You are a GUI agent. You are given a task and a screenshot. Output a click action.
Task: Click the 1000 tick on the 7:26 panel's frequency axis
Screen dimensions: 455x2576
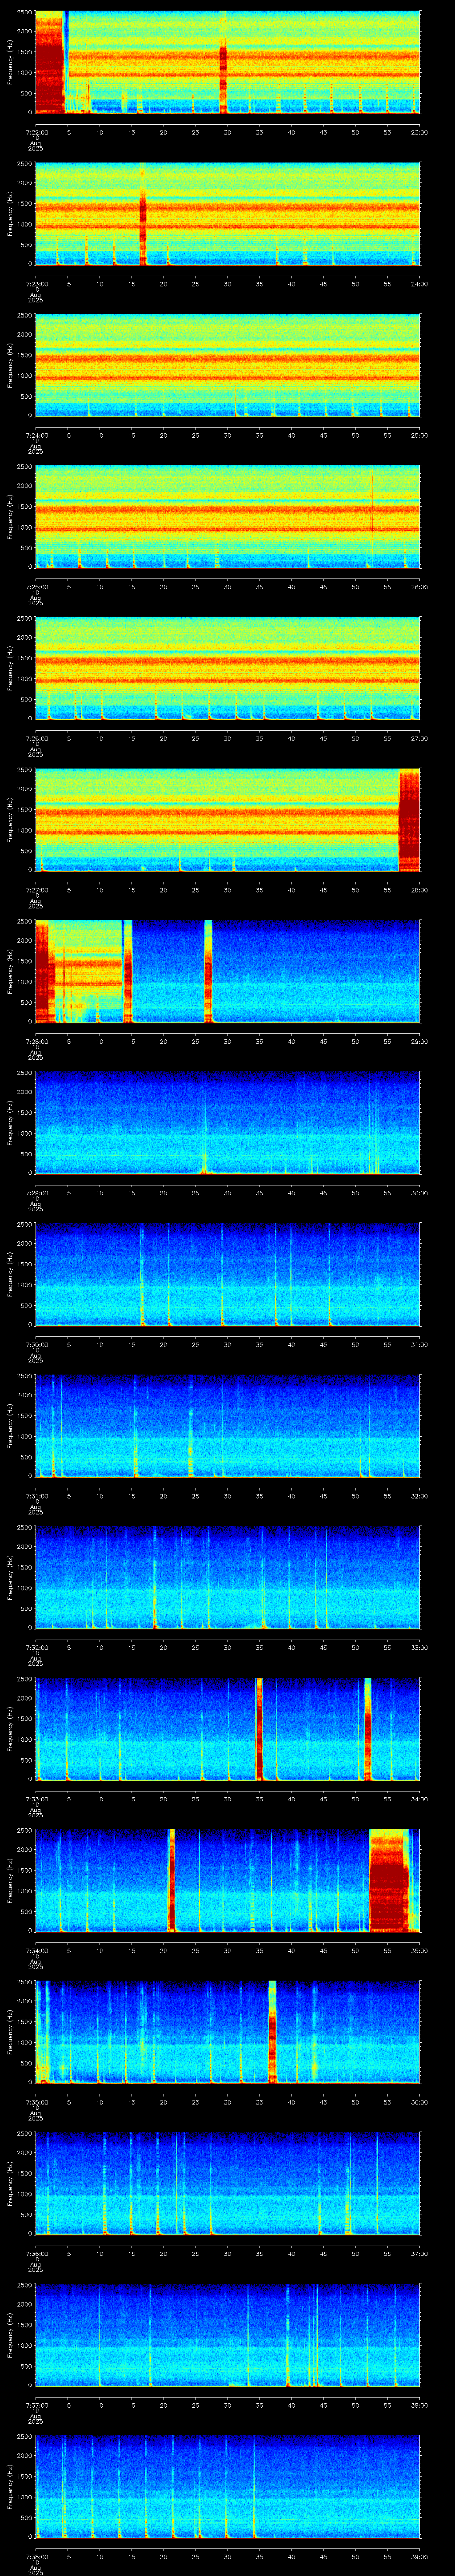coord(25,678)
